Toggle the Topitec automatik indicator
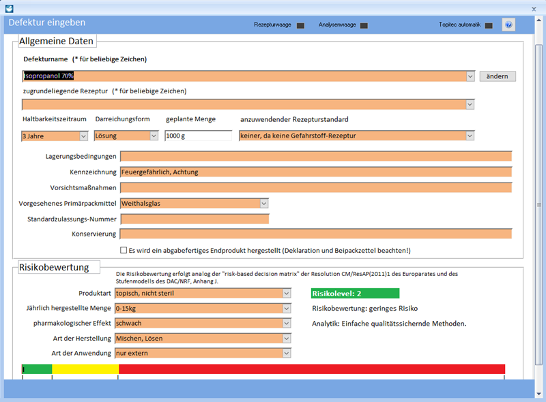The width and height of the screenshot is (546, 402). tap(489, 25)
